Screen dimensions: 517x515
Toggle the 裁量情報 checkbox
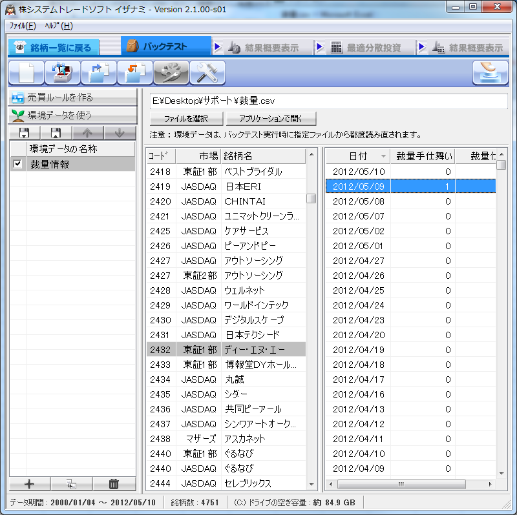pos(17,164)
